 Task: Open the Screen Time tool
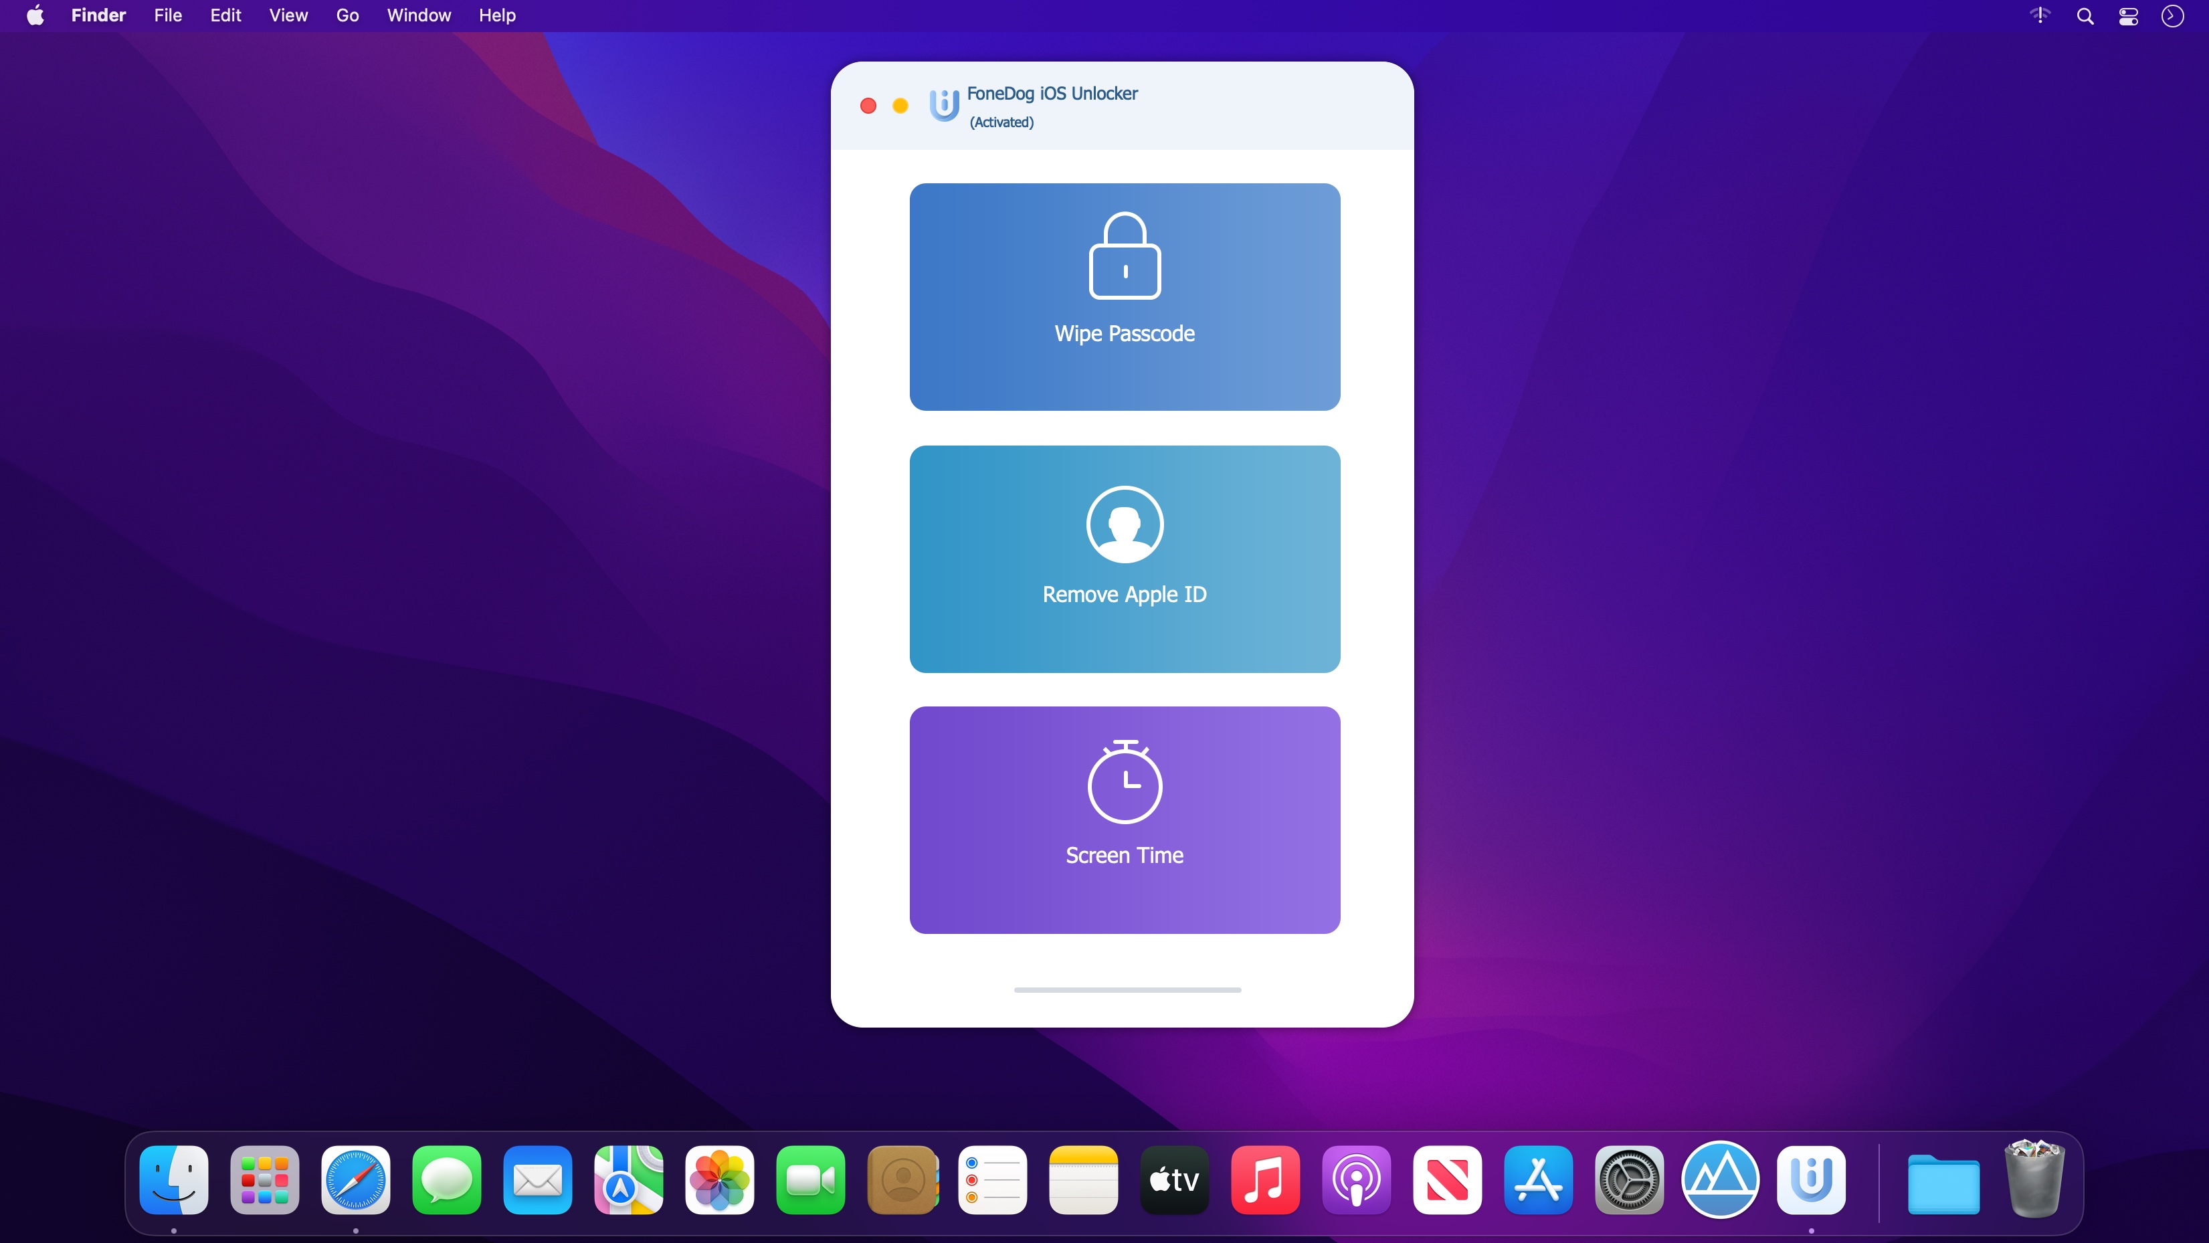click(1124, 820)
